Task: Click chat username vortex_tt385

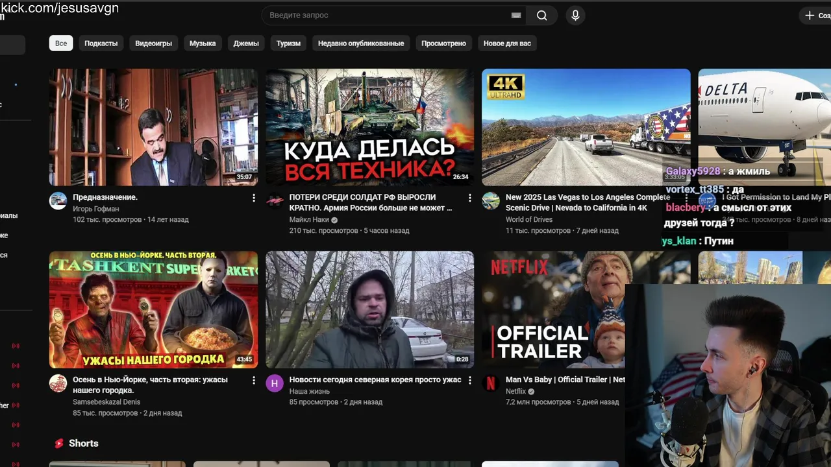Action: click(x=695, y=189)
